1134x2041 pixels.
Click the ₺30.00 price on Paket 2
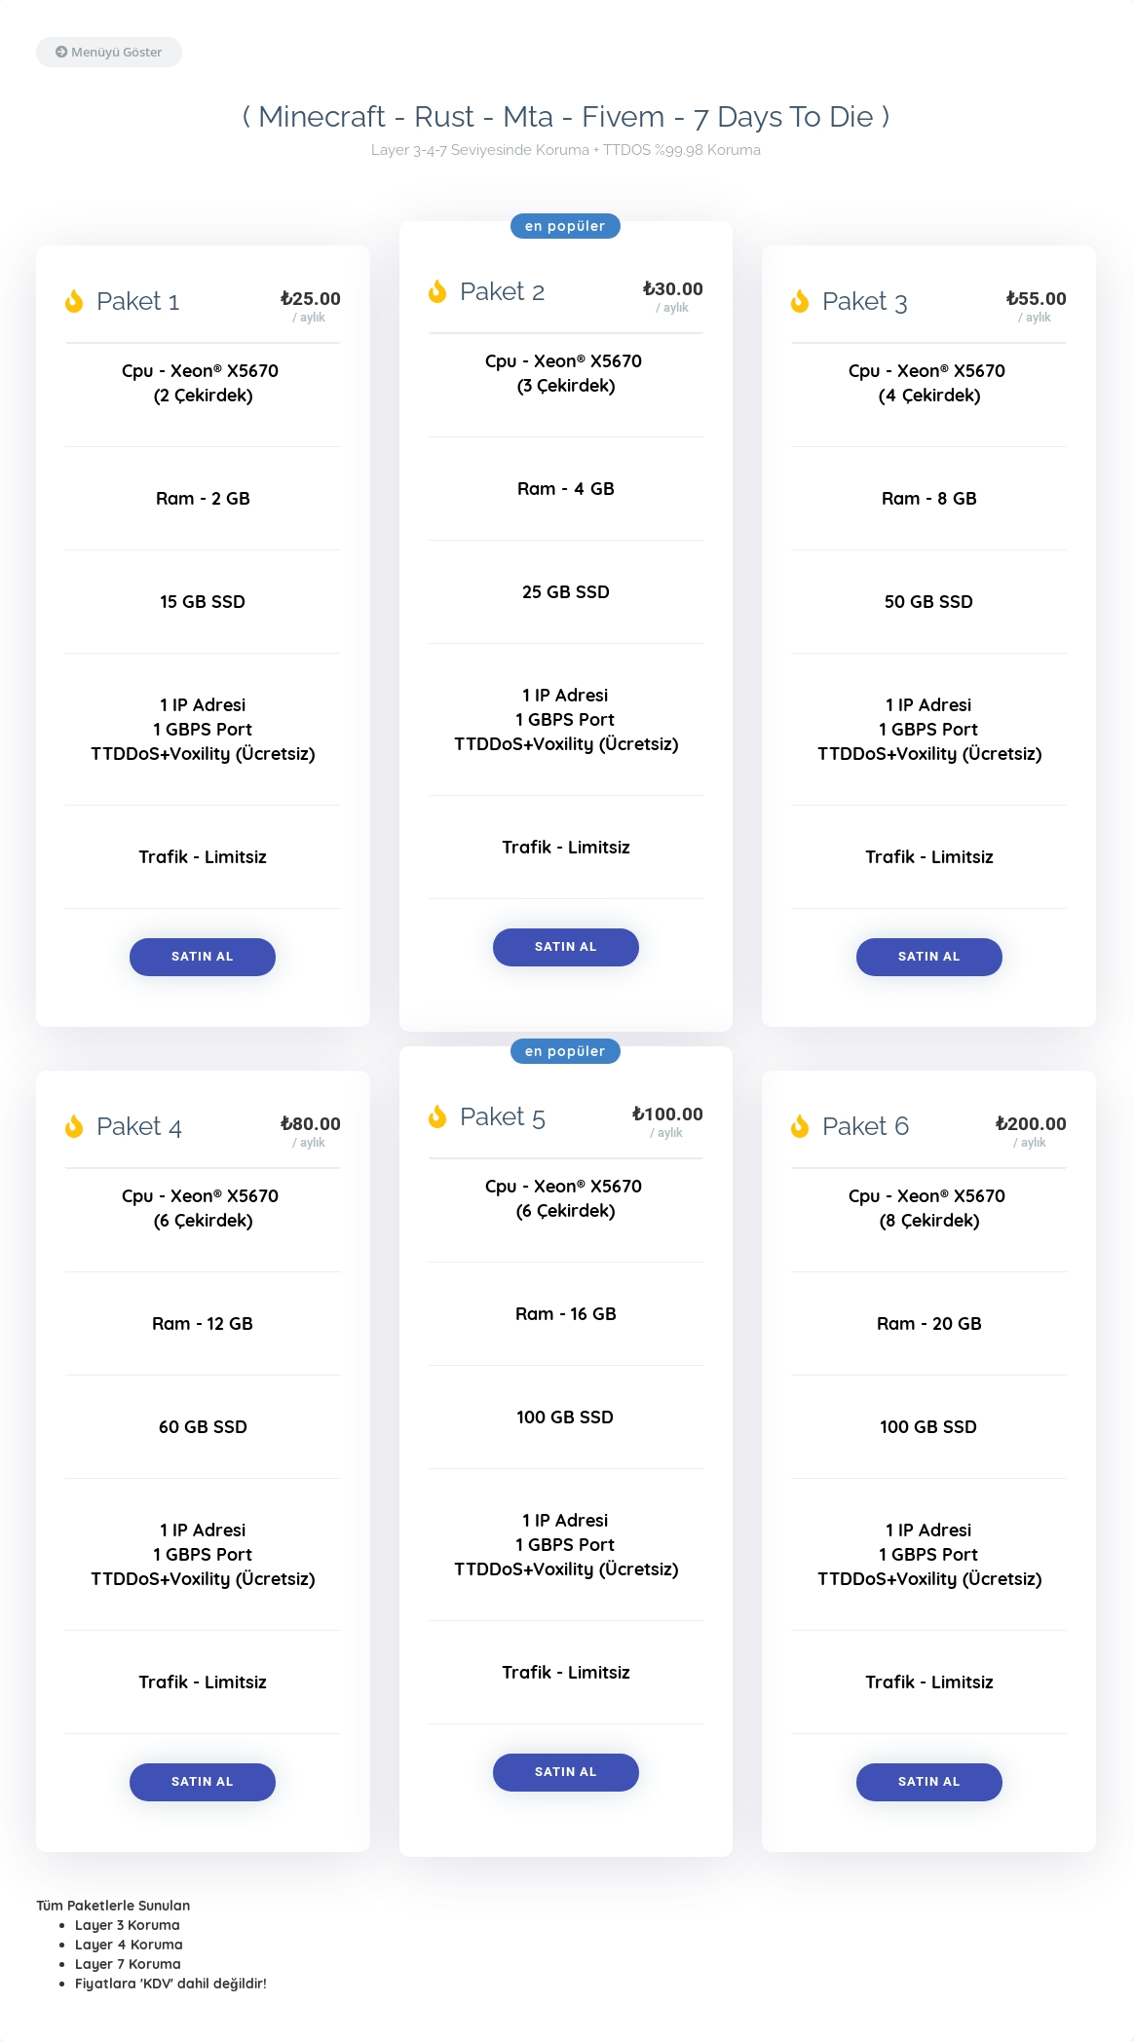(x=672, y=288)
